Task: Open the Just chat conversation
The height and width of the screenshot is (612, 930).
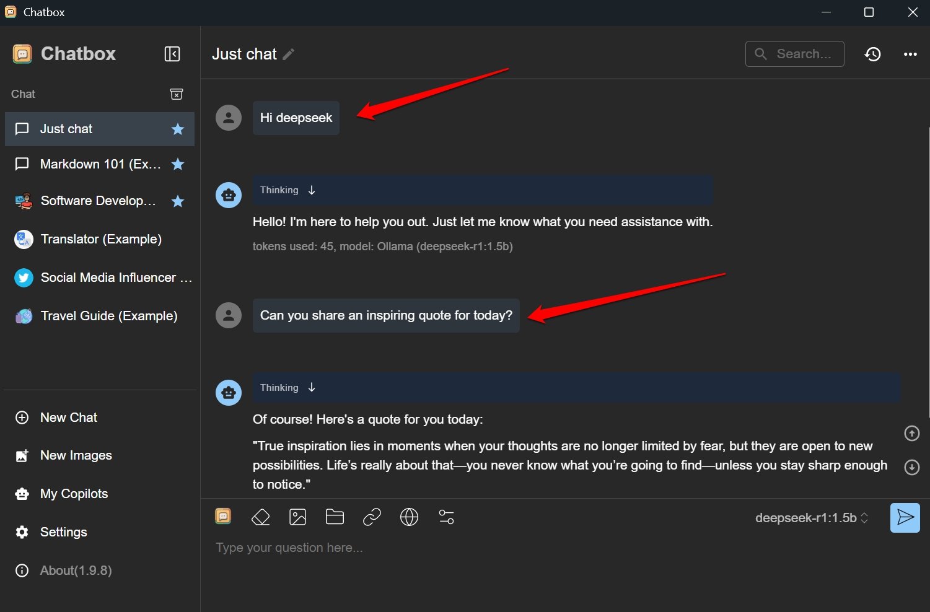Action: pyautogui.click(x=100, y=129)
